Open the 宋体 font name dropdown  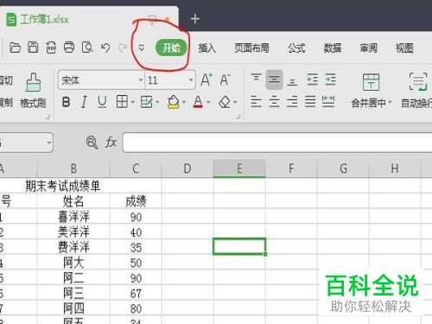coord(140,79)
